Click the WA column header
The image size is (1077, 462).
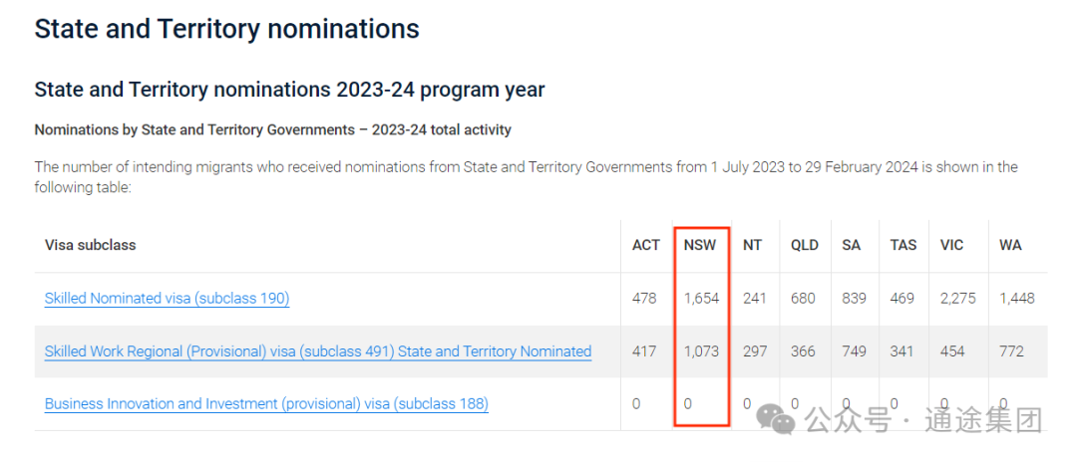(x=1010, y=245)
